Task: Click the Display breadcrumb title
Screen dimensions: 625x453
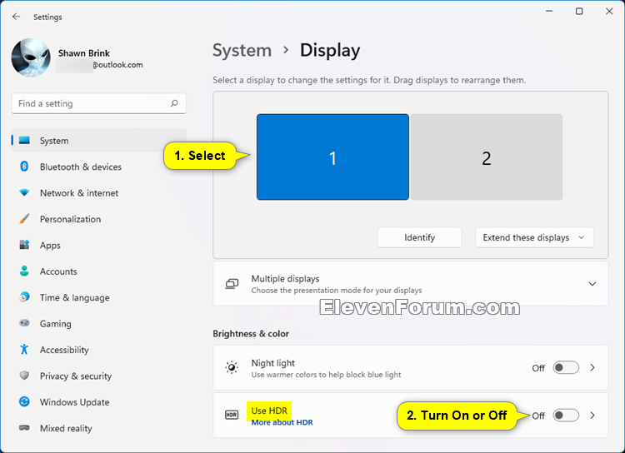Action: pyautogui.click(x=330, y=51)
